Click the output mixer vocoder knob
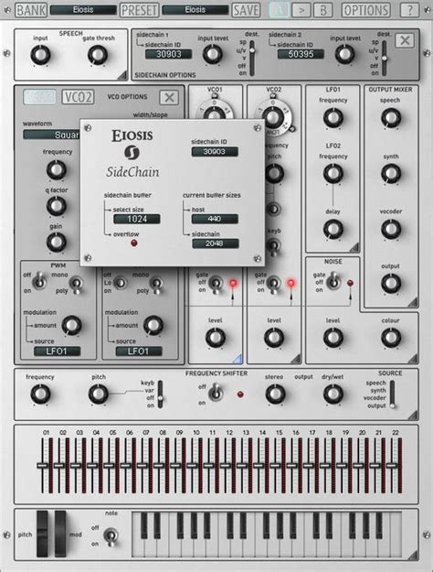Screen dimensions: 433x572 [391, 229]
